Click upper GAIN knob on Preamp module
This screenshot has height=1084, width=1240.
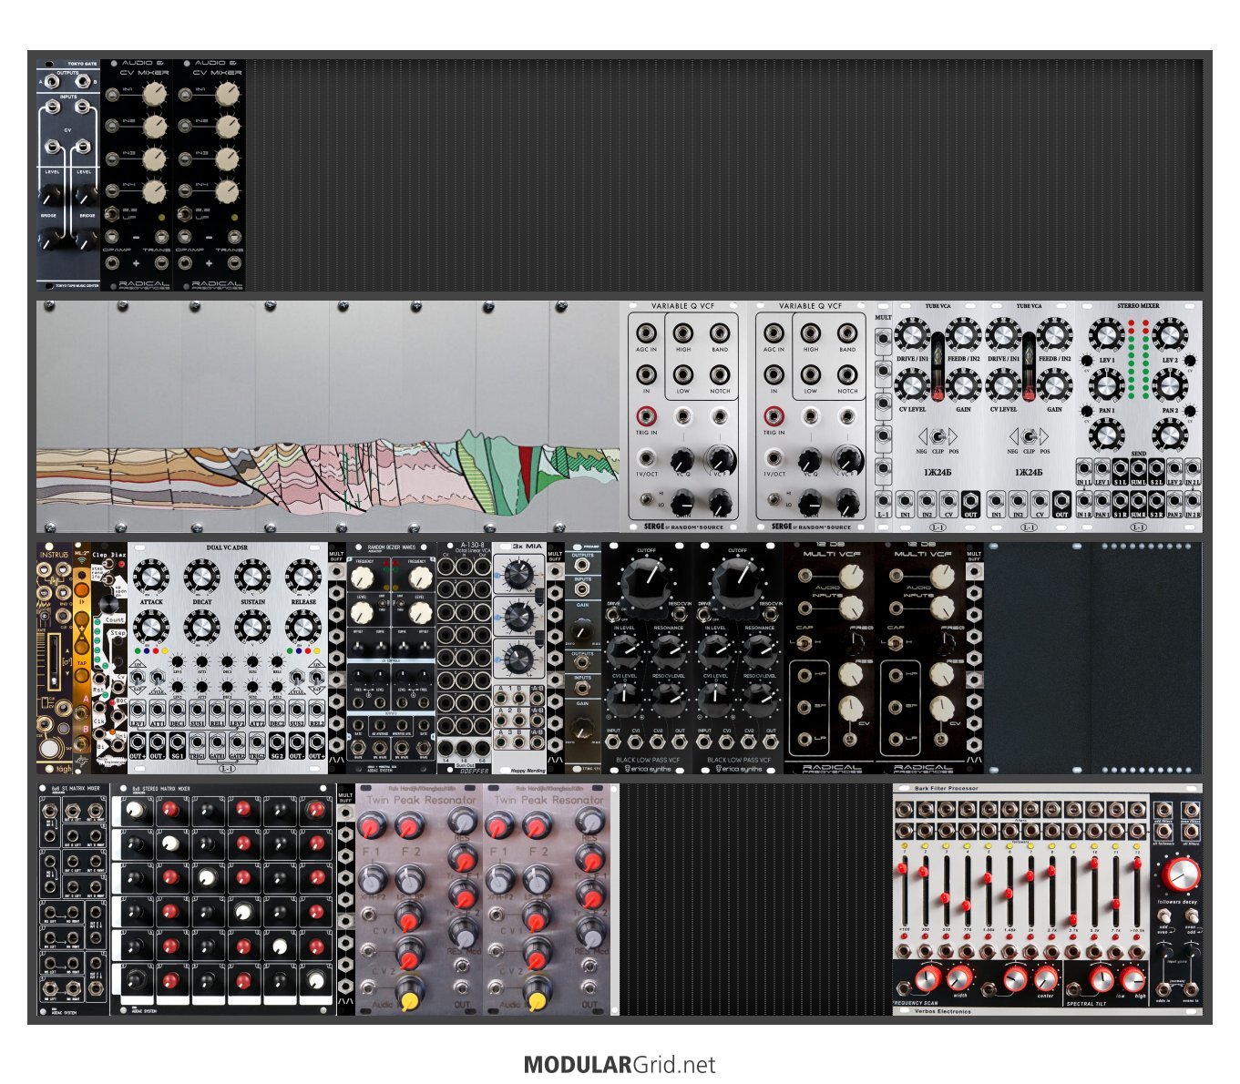coord(582,629)
